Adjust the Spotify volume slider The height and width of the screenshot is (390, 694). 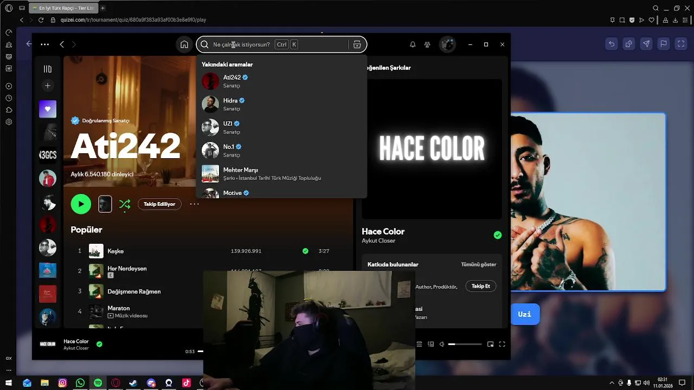point(465,344)
